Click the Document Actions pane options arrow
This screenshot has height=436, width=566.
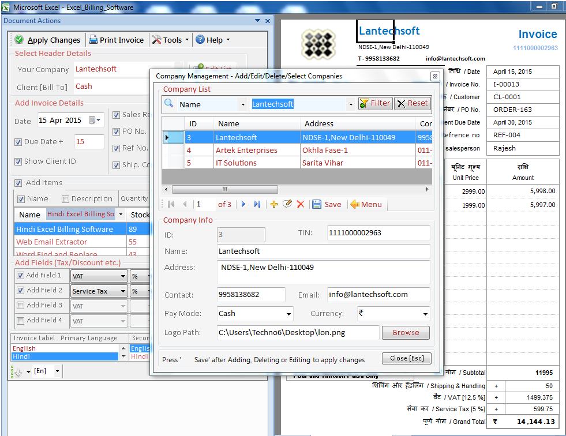pyautogui.click(x=257, y=21)
